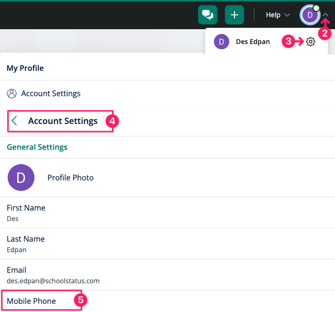This screenshot has width=335, height=312.
Task: Click the Email field row
Action: click(x=53, y=275)
